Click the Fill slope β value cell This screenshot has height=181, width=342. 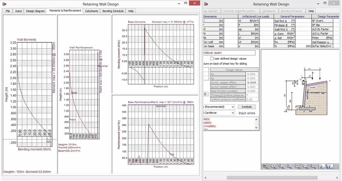[x=303, y=25]
